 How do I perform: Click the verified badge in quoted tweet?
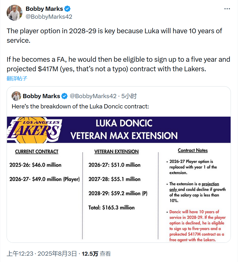coord(64,96)
